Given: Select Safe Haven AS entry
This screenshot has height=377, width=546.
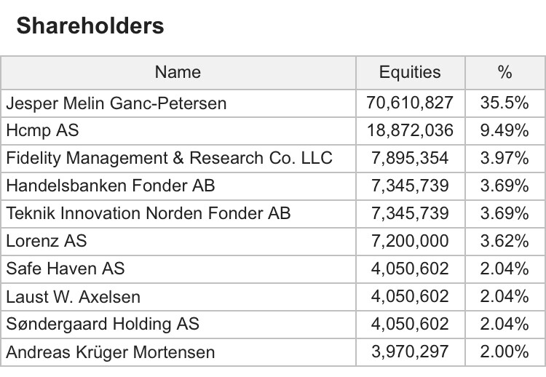Looking at the screenshot, I should click(65, 269).
